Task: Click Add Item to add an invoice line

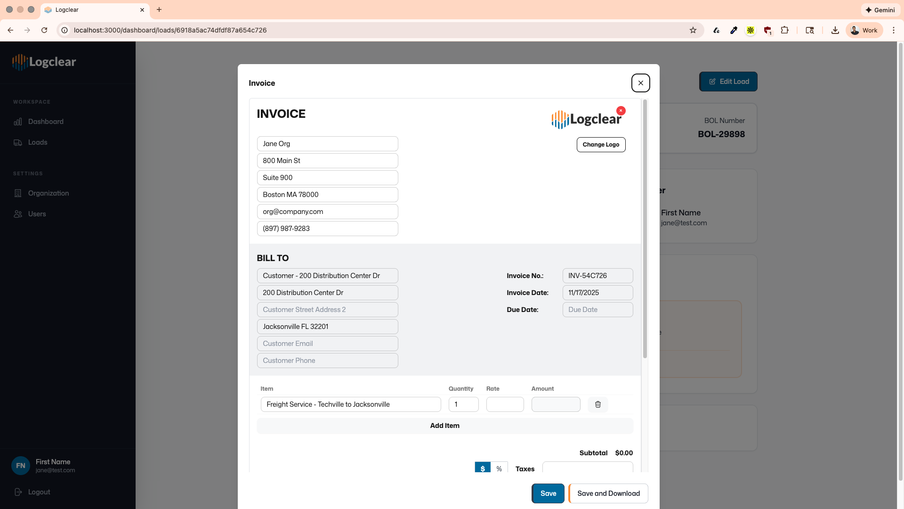Action: [x=444, y=425]
